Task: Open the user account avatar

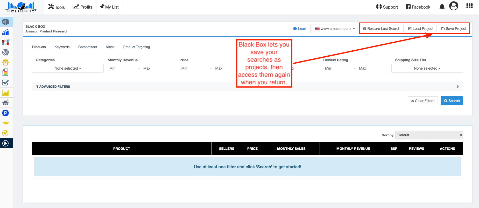Action: point(454,6)
